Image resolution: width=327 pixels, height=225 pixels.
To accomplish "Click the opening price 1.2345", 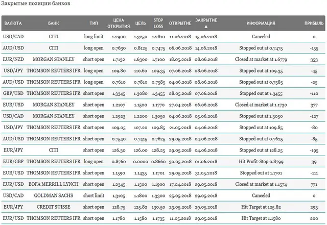I will [119, 184].
